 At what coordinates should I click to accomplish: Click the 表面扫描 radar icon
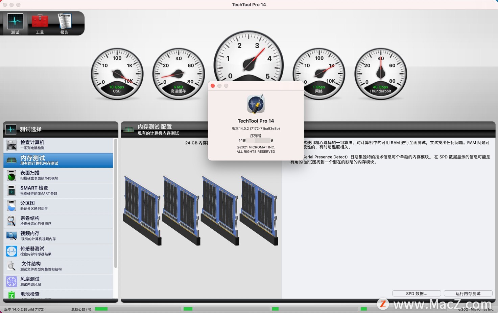[11, 175]
